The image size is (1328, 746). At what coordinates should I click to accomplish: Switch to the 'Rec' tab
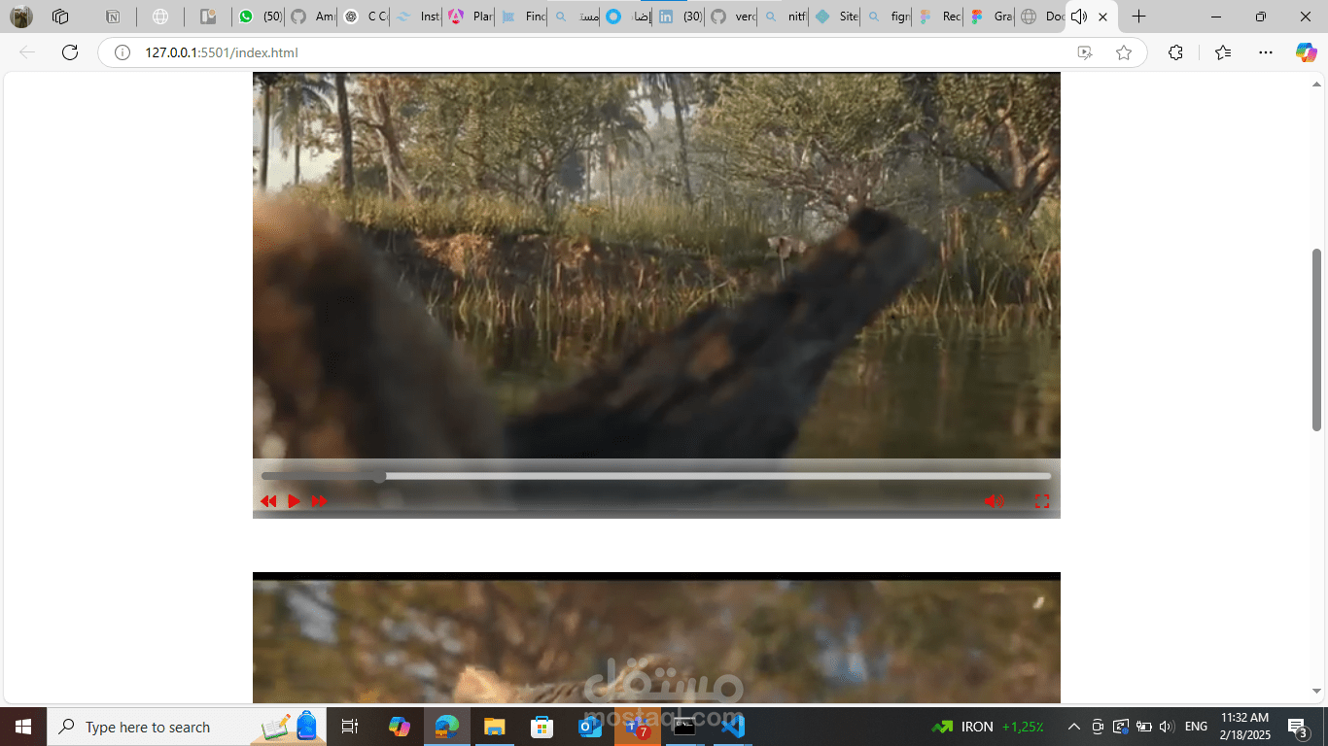point(940,17)
